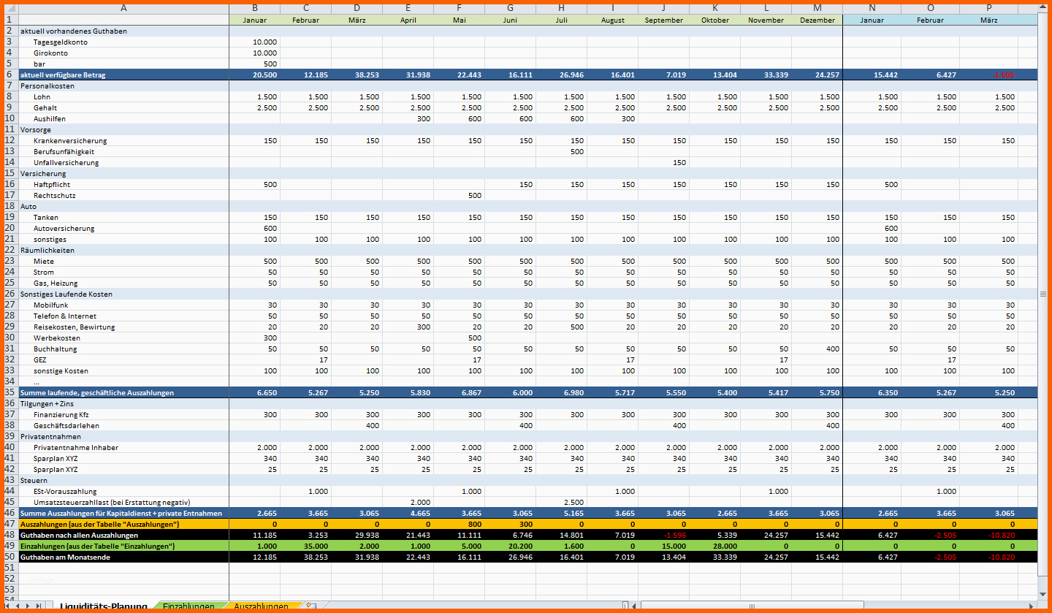Viewport: 1052px width, 613px height.
Task: Click the insert new worksheet icon
Action: click(310, 606)
